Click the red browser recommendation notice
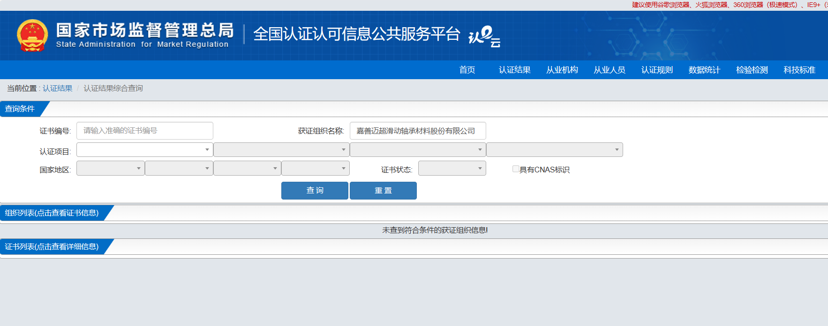This screenshot has height=326, width=828. [730, 5]
